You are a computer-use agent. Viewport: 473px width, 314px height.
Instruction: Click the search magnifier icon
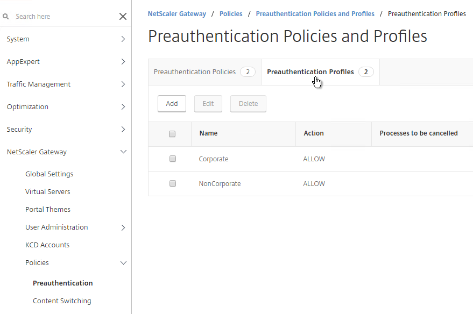[x=6, y=16]
